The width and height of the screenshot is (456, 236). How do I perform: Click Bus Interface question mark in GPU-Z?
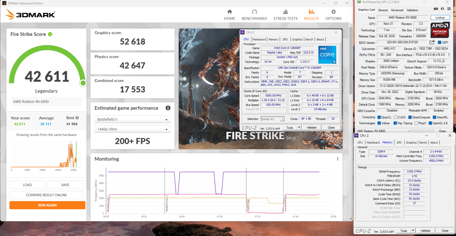point(449,55)
